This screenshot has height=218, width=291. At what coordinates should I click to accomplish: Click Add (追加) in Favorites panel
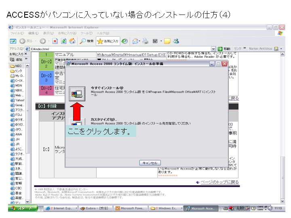click(x=16, y=59)
